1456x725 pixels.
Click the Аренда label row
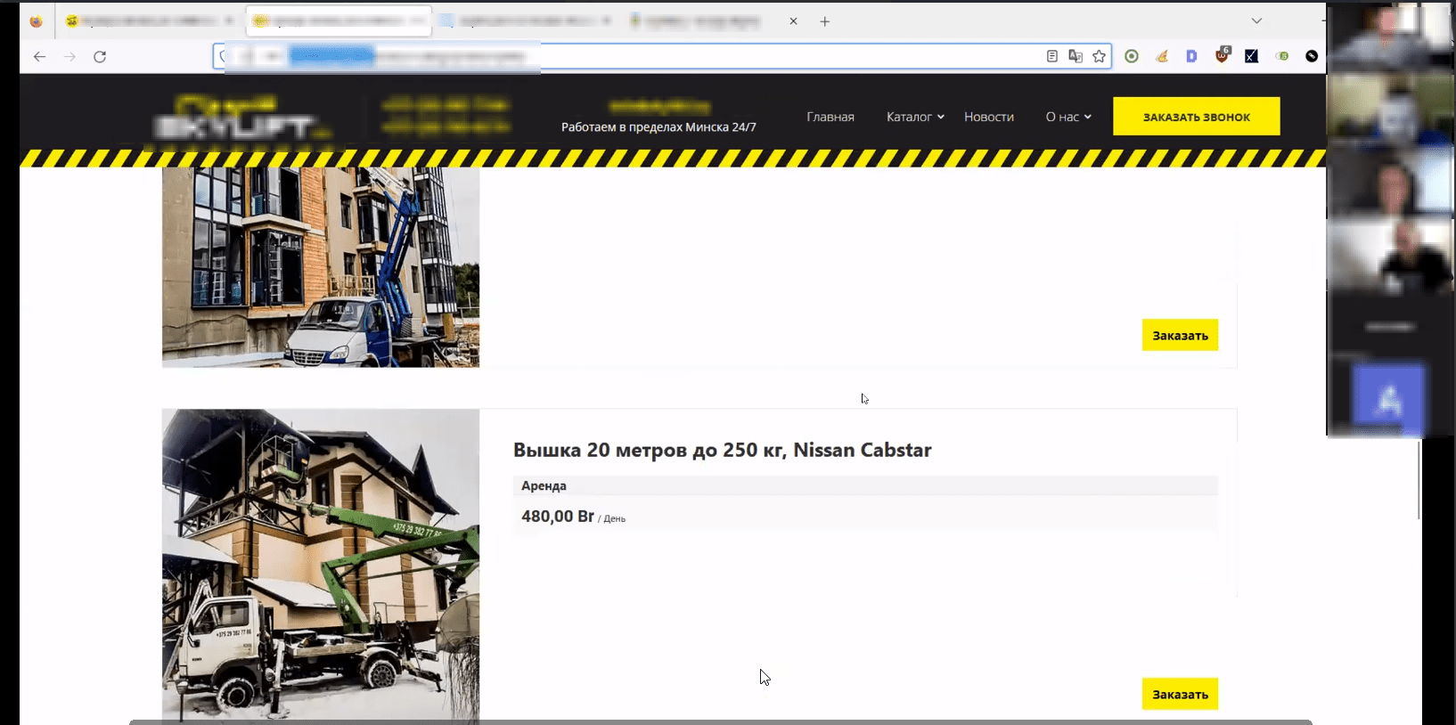(865, 485)
